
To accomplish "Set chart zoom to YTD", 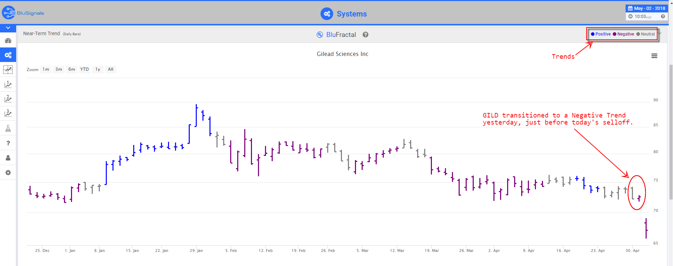I will [84, 69].
